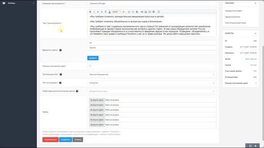Viewport: 264px width, 148px height.
Task: Click inside the bill text editor area
Action: pyautogui.click(x=152, y=25)
